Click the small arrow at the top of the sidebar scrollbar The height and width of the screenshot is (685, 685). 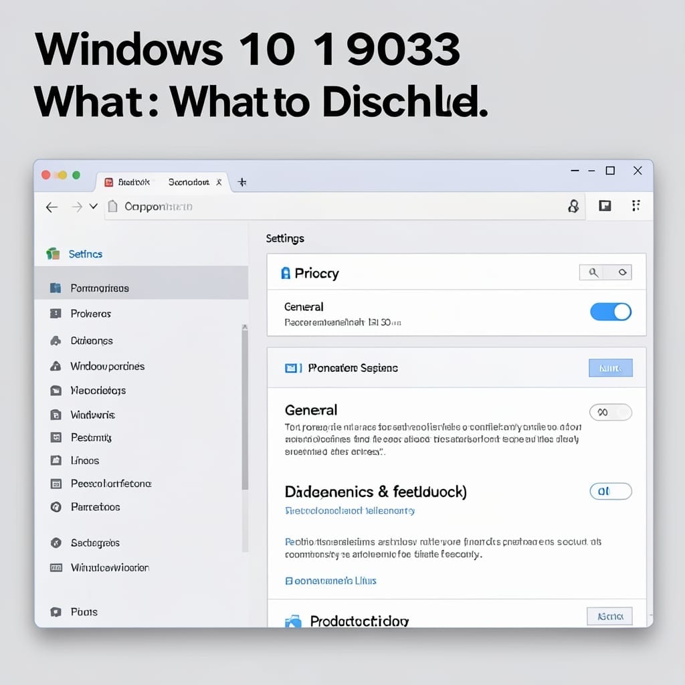(245, 326)
